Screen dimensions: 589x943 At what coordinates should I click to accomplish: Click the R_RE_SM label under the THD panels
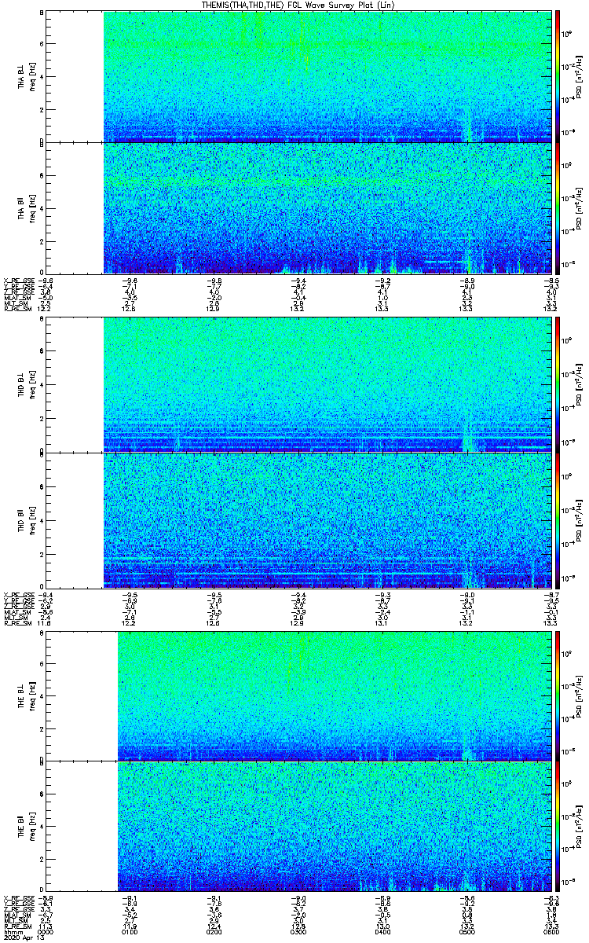pyautogui.click(x=16, y=623)
